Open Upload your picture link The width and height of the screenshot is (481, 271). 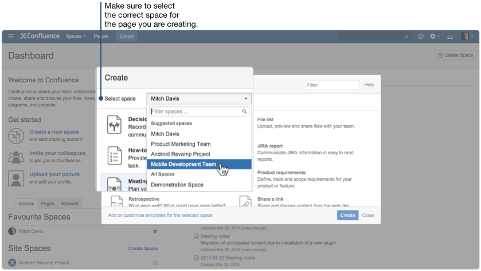54,174
